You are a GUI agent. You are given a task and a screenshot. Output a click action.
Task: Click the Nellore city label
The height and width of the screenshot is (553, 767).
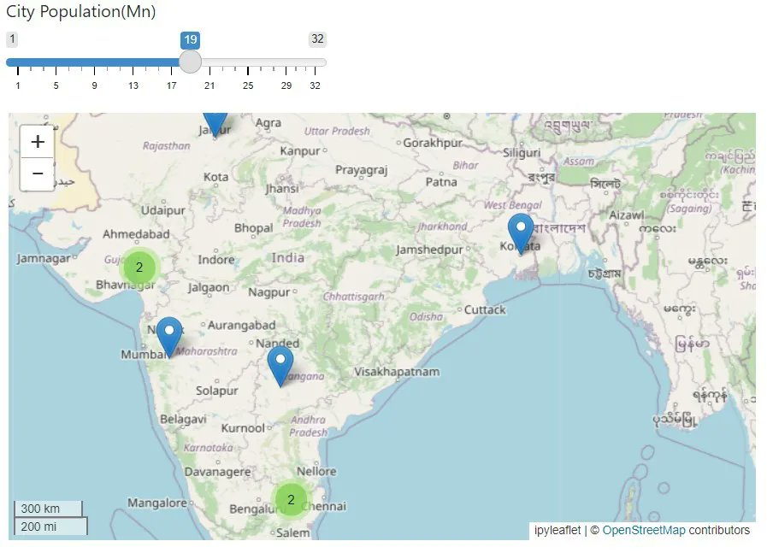point(316,471)
